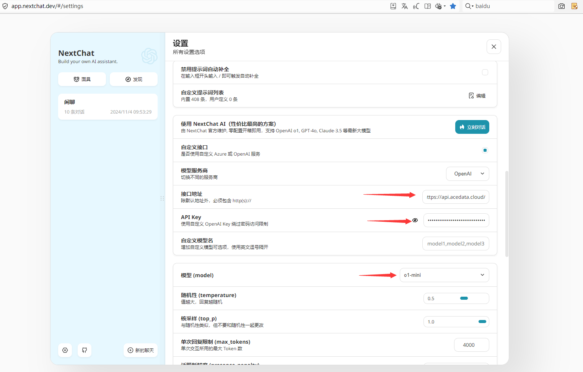
Task: Click the site security shield icon
Action: coord(5,6)
